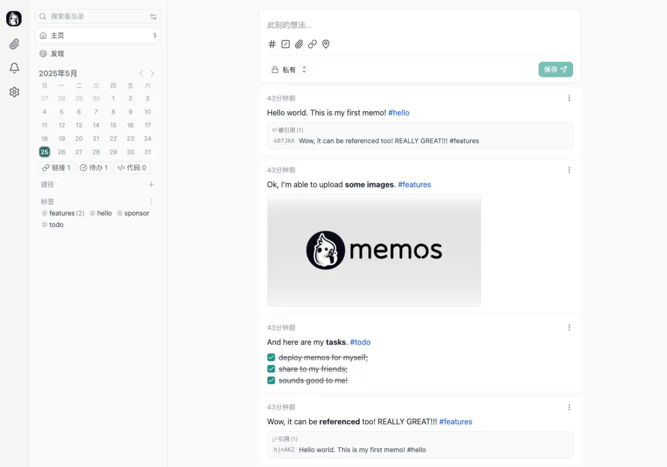Open more menu for referenced memo
This screenshot has height=467, width=667.
tap(569, 407)
